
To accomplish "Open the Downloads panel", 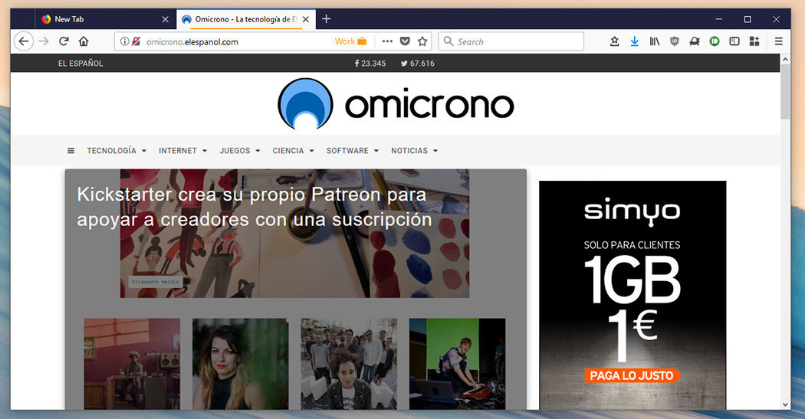I will pos(635,41).
